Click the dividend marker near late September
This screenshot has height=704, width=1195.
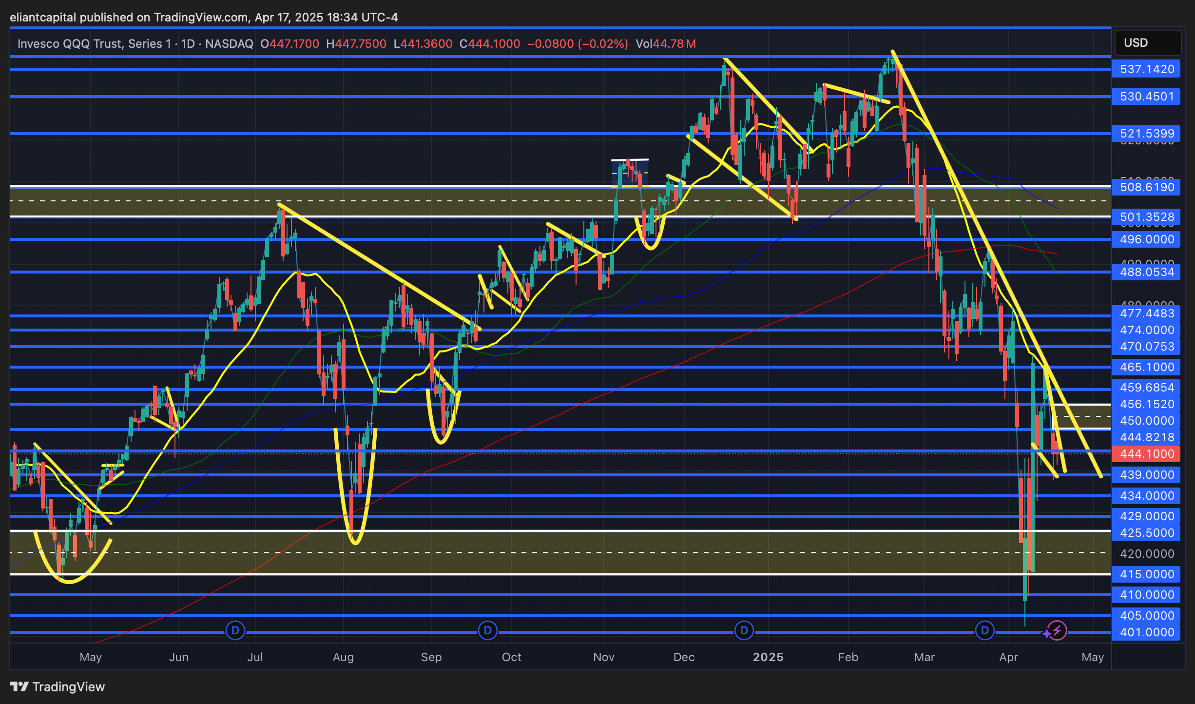coord(487,630)
